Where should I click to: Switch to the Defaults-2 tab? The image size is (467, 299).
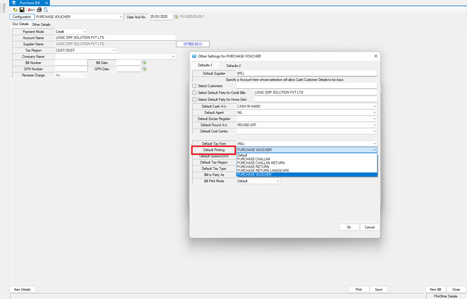233,66
